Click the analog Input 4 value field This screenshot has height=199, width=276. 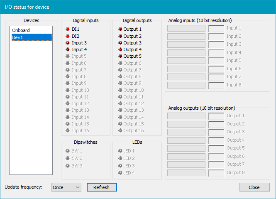pyautogui.click(x=216, y=53)
